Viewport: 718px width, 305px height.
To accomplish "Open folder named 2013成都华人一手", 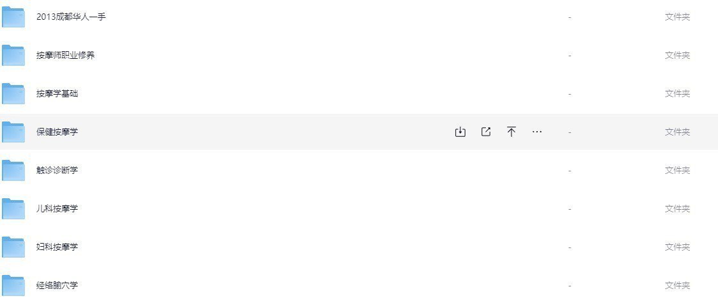I will click(72, 17).
